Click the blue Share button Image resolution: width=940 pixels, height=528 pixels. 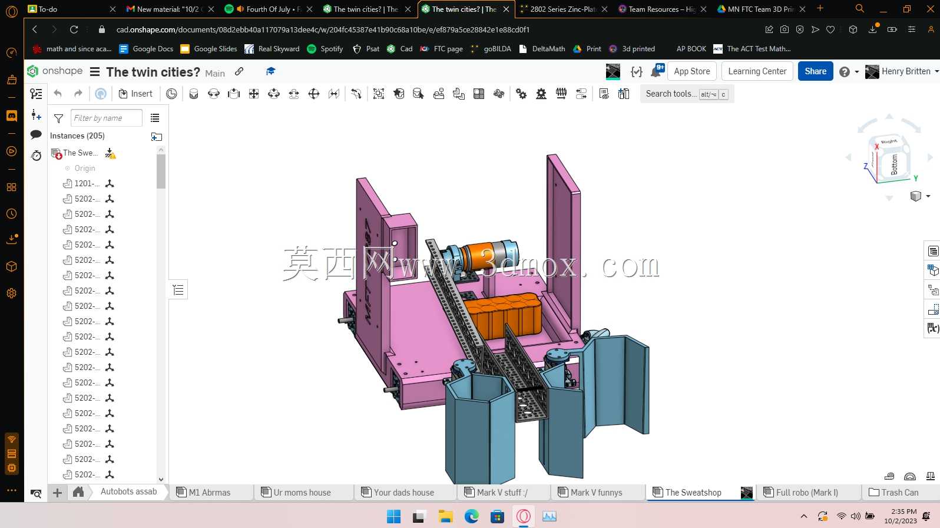click(816, 71)
